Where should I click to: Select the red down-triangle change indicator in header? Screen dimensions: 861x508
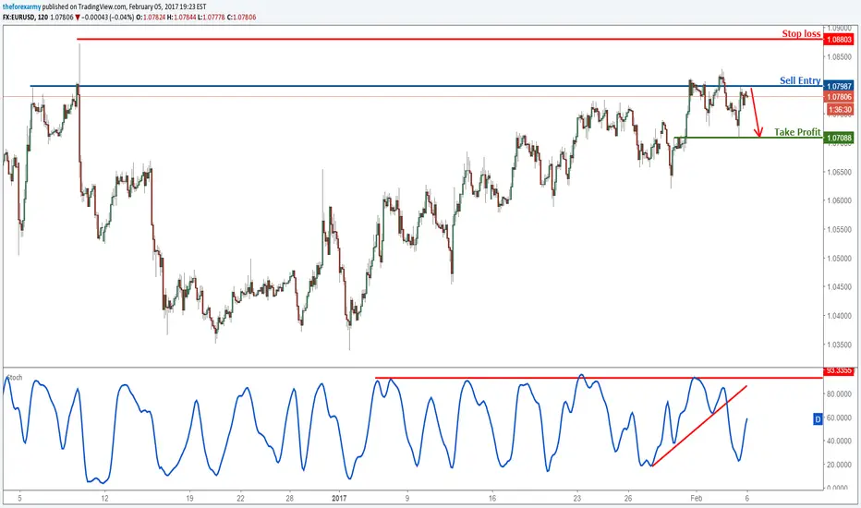78,18
